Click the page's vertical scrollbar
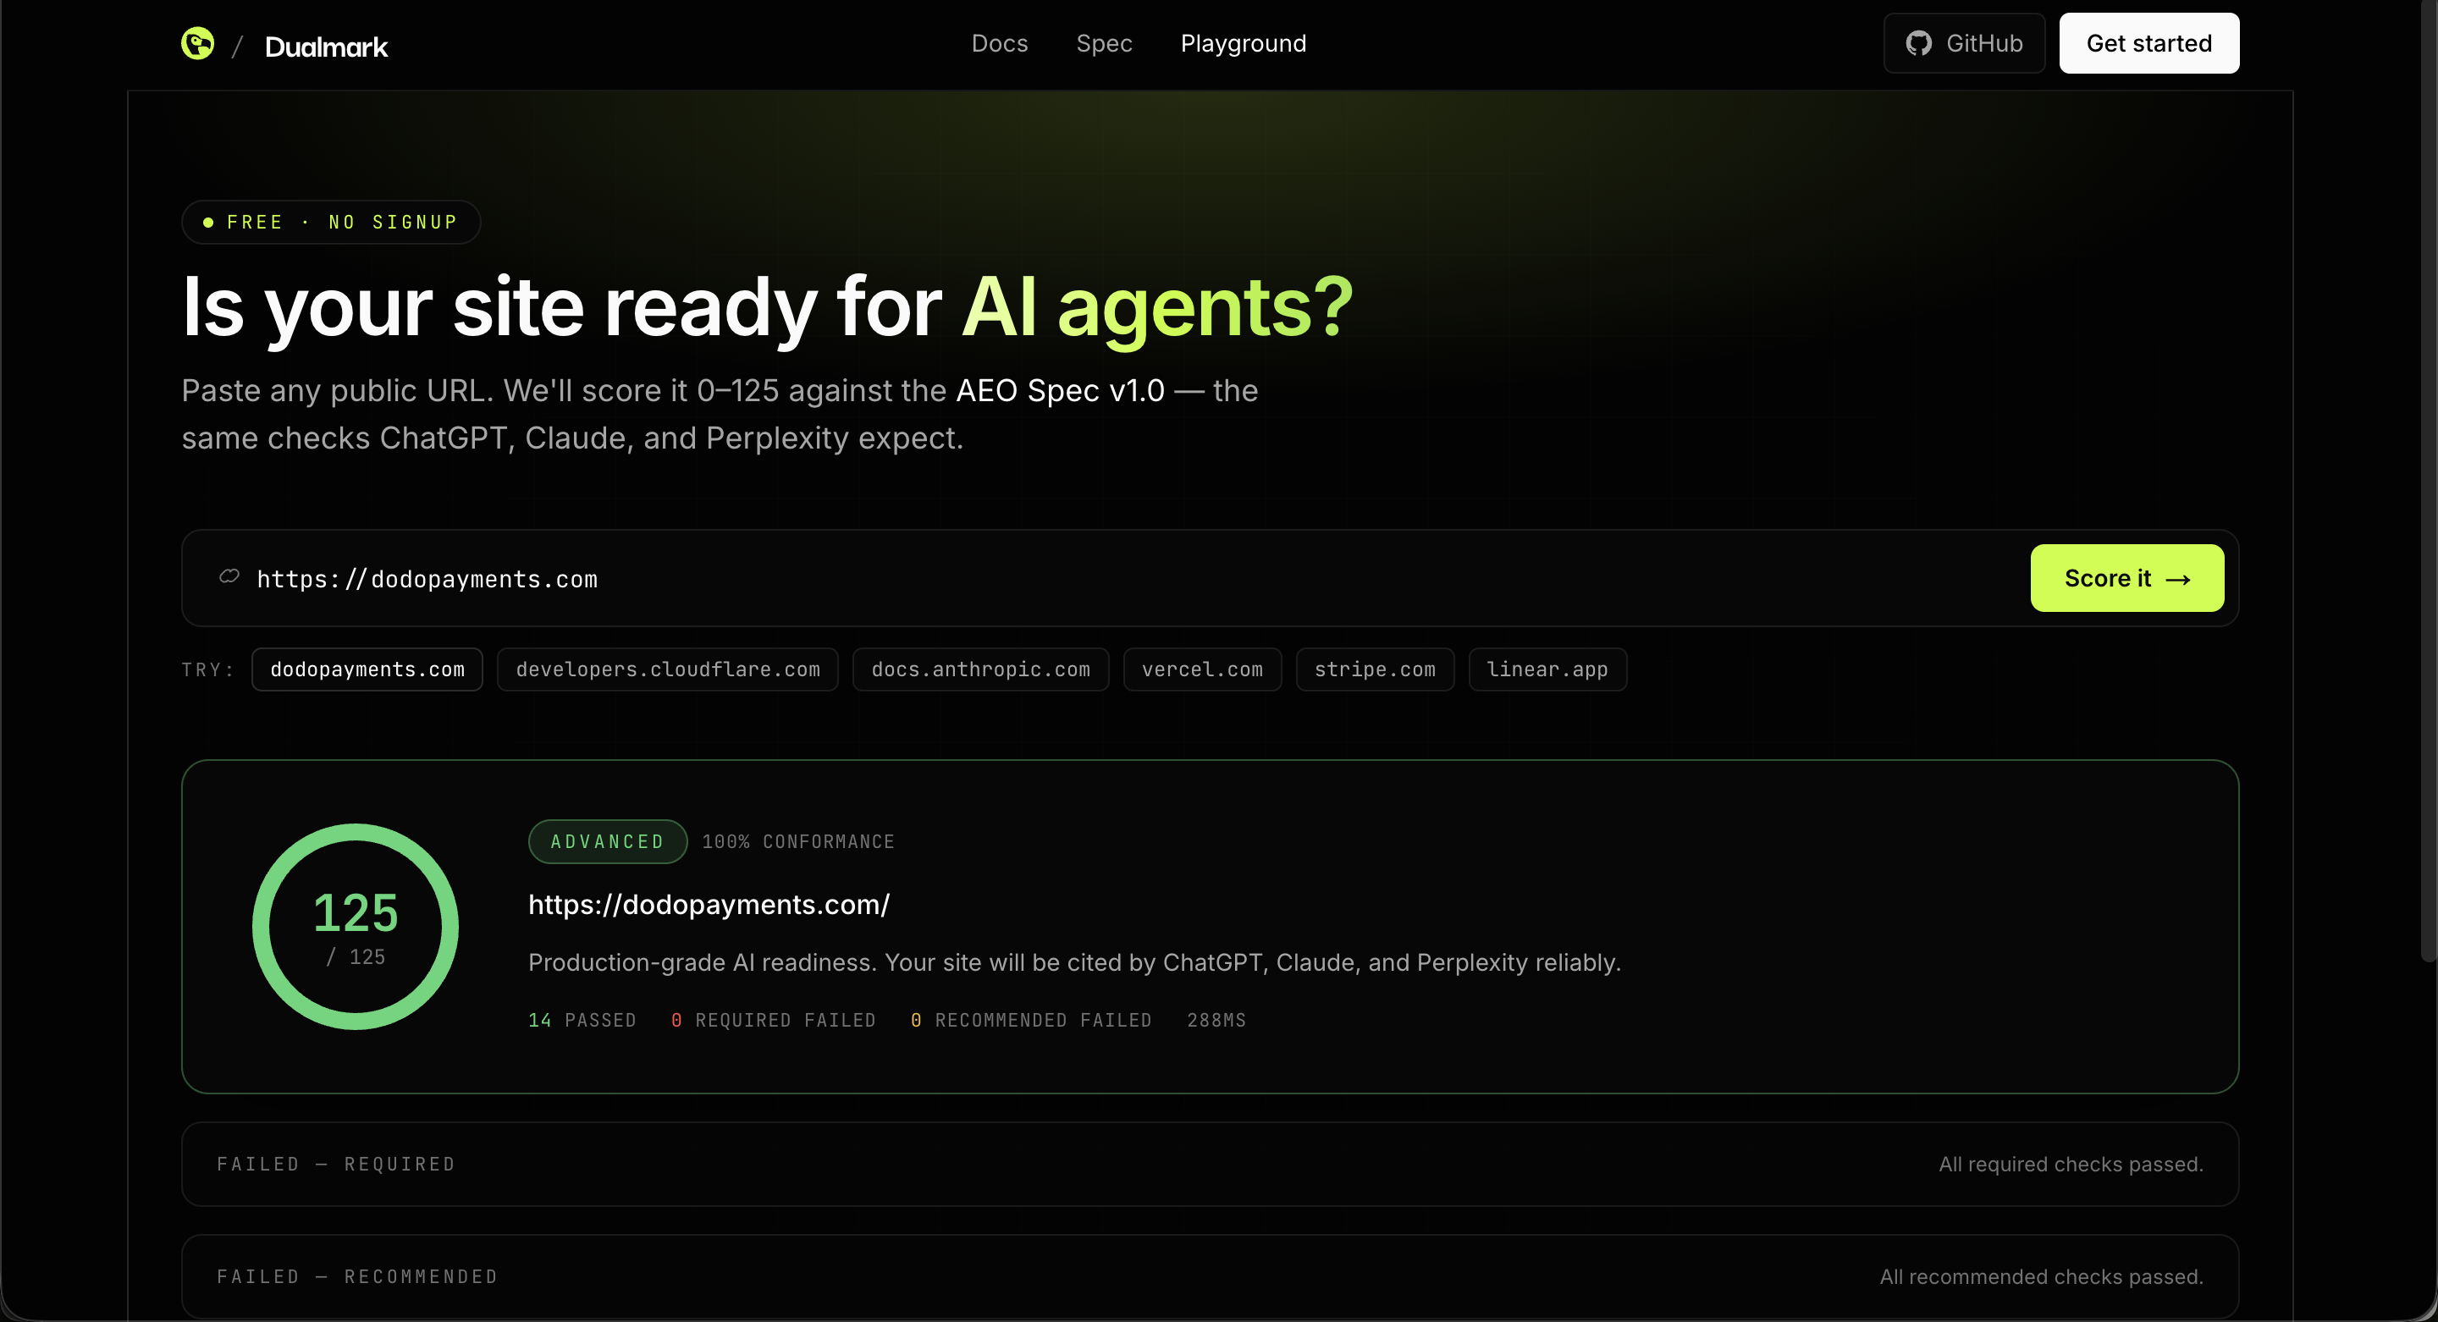The height and width of the screenshot is (1322, 2438). click(2429, 482)
